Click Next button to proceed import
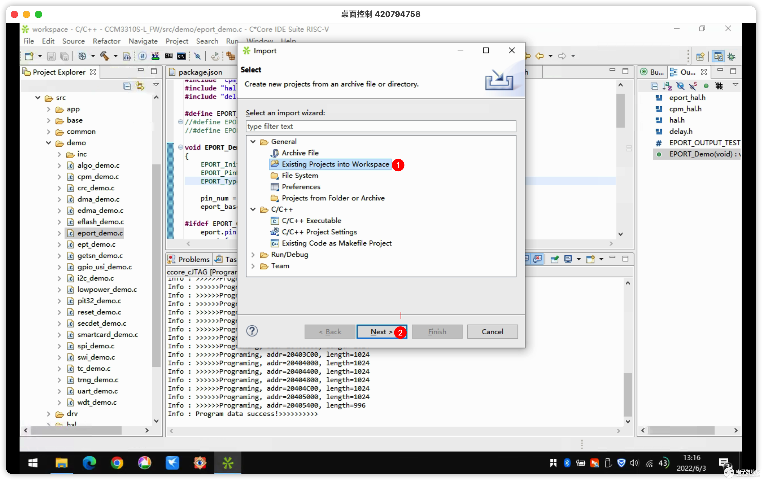This screenshot has height=480, width=762. tap(382, 331)
